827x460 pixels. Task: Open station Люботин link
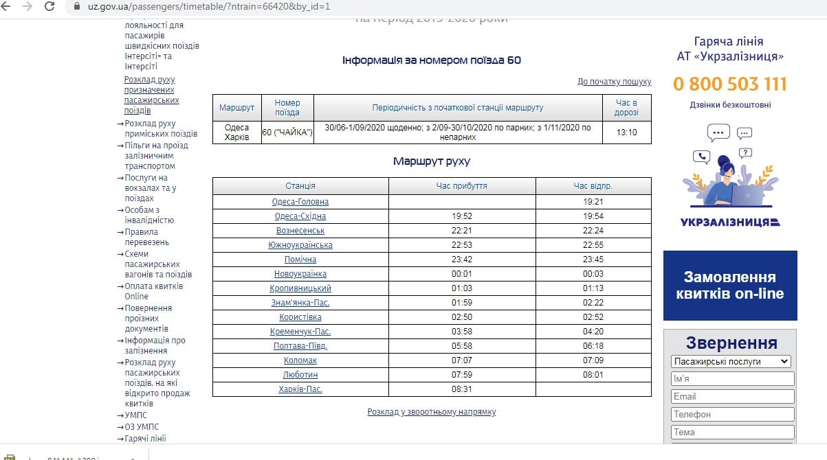(x=300, y=375)
